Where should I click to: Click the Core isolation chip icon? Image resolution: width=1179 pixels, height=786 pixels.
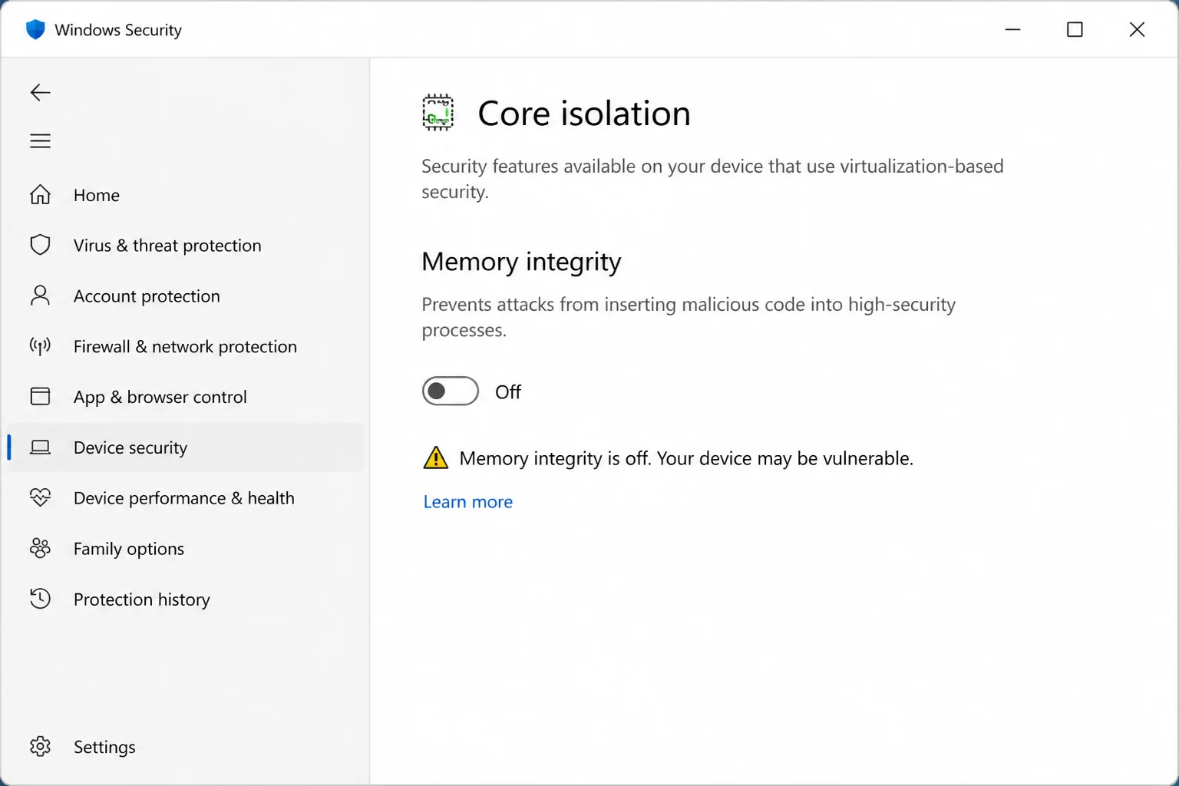point(438,113)
